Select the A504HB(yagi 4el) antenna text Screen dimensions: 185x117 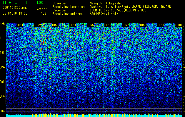point(104,14)
